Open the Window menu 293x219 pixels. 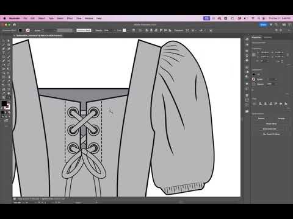pyautogui.click(x=89, y=18)
